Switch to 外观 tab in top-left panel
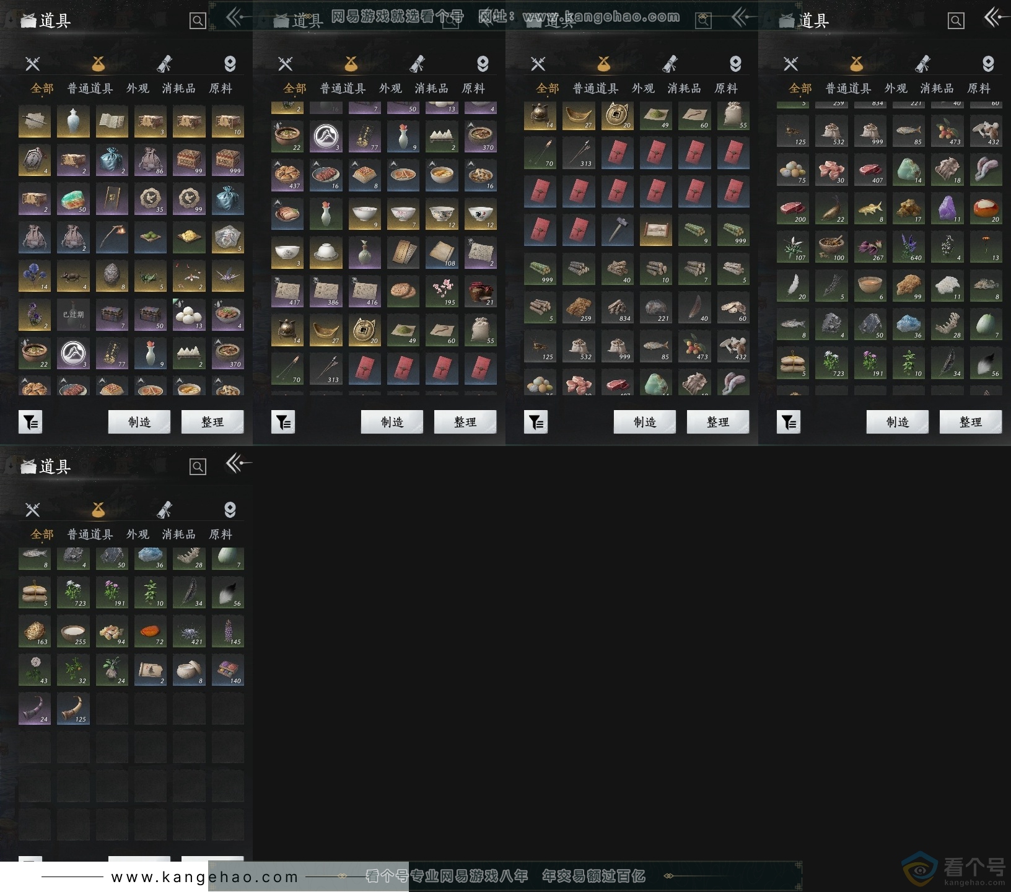This screenshot has height=892, width=1011. (138, 89)
